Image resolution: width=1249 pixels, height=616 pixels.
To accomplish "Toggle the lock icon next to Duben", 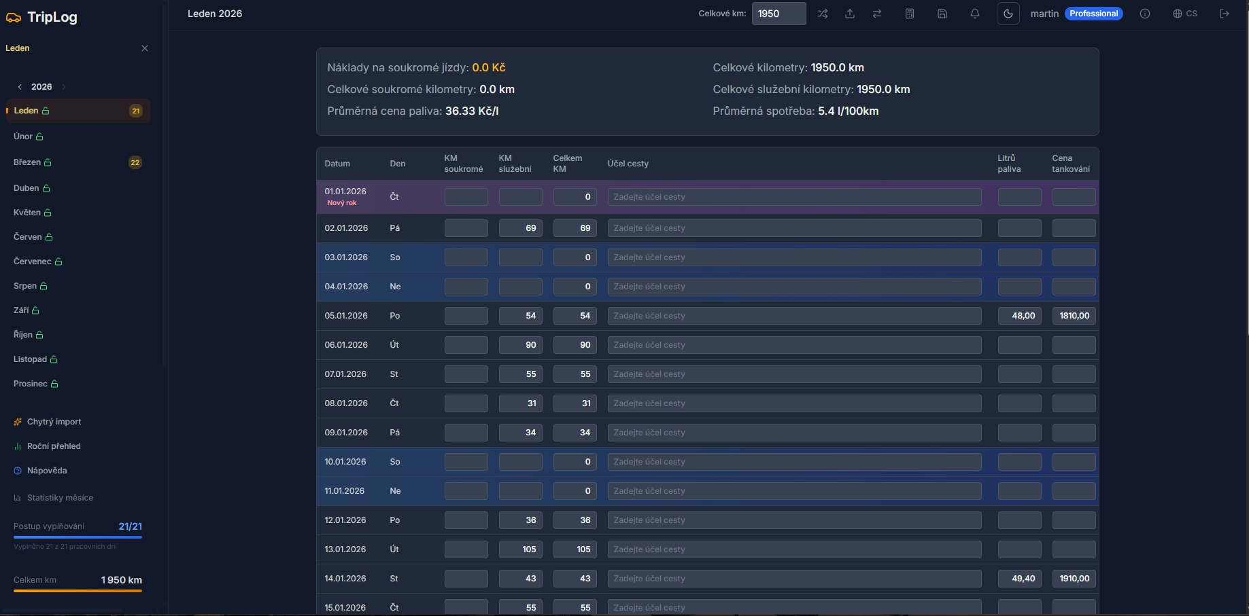I will pos(46,188).
